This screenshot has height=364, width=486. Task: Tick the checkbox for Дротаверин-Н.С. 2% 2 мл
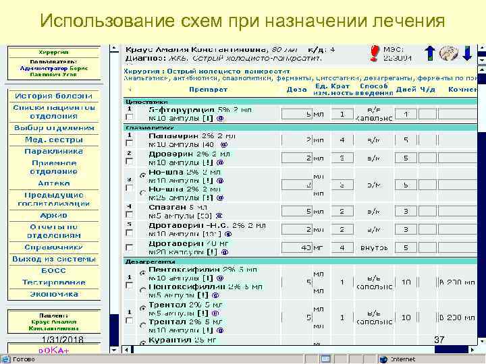pos(130,233)
